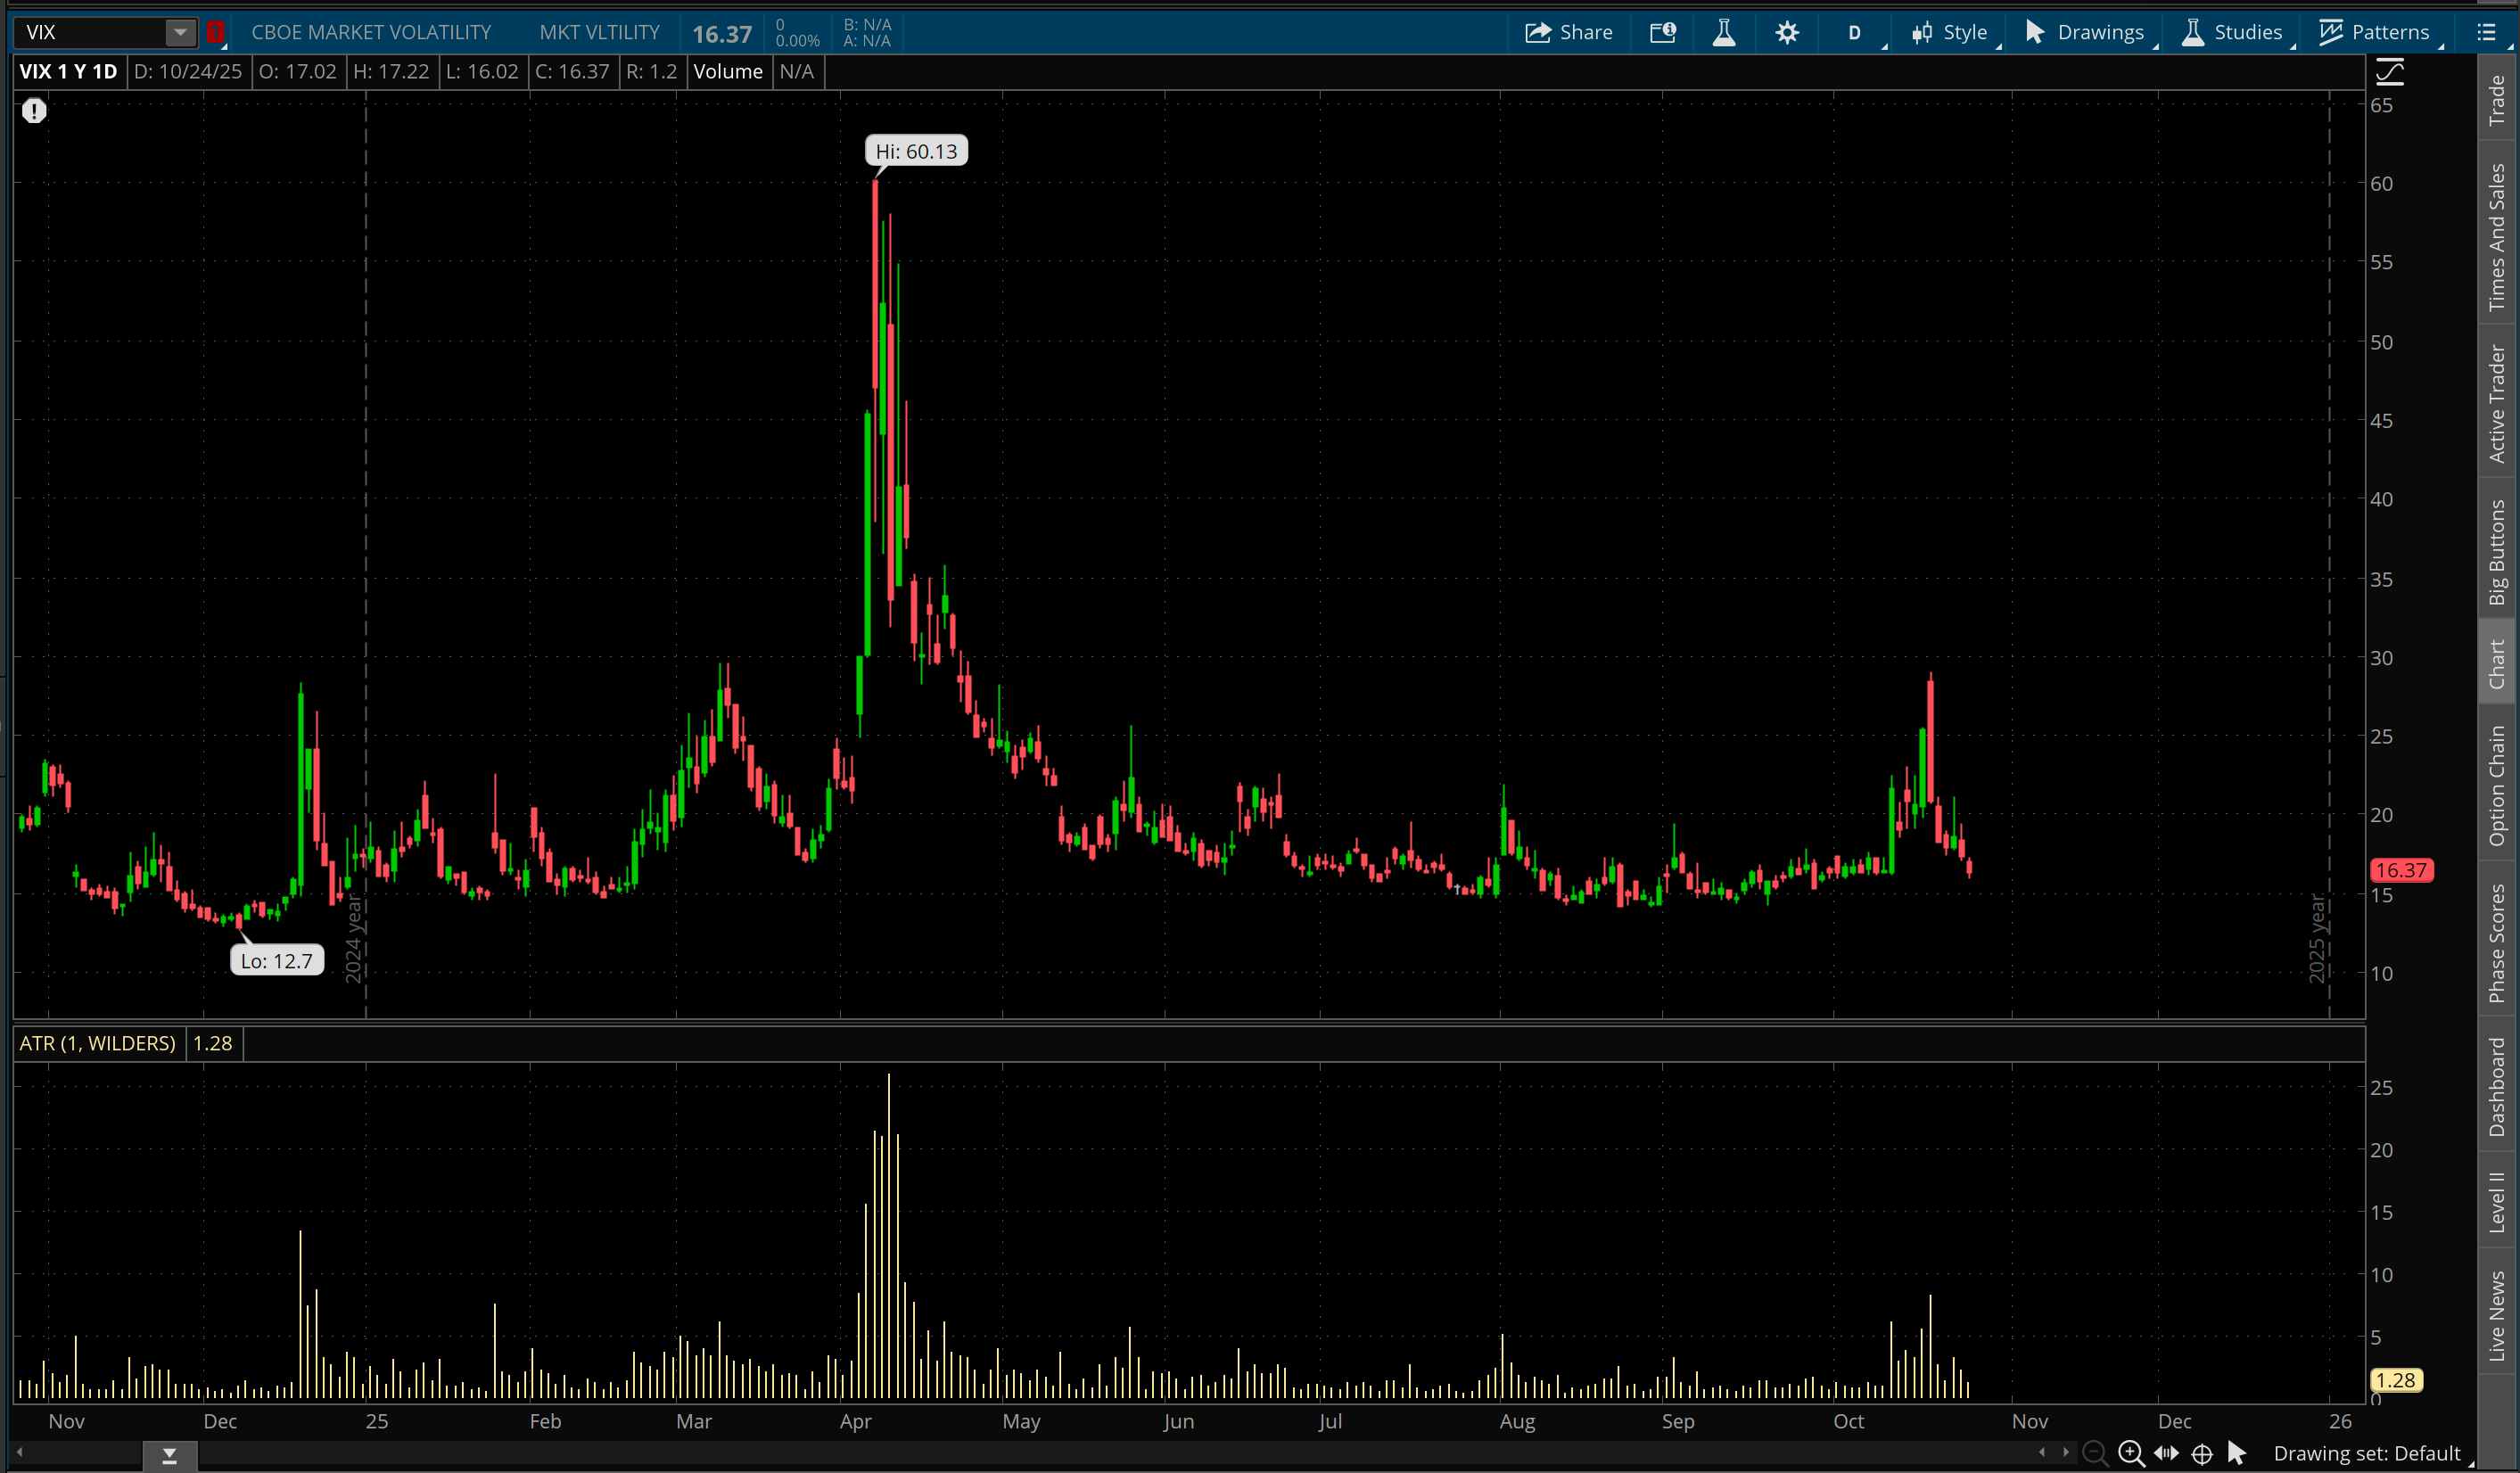Image resolution: width=2520 pixels, height=1473 pixels.
Task: Click the exclamation warning icon on chart
Action: click(x=34, y=110)
